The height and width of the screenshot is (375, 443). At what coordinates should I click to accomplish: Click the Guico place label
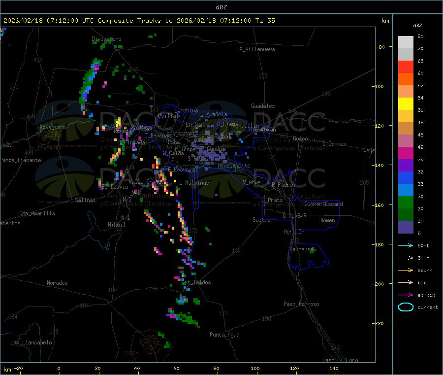[x=300, y=138]
